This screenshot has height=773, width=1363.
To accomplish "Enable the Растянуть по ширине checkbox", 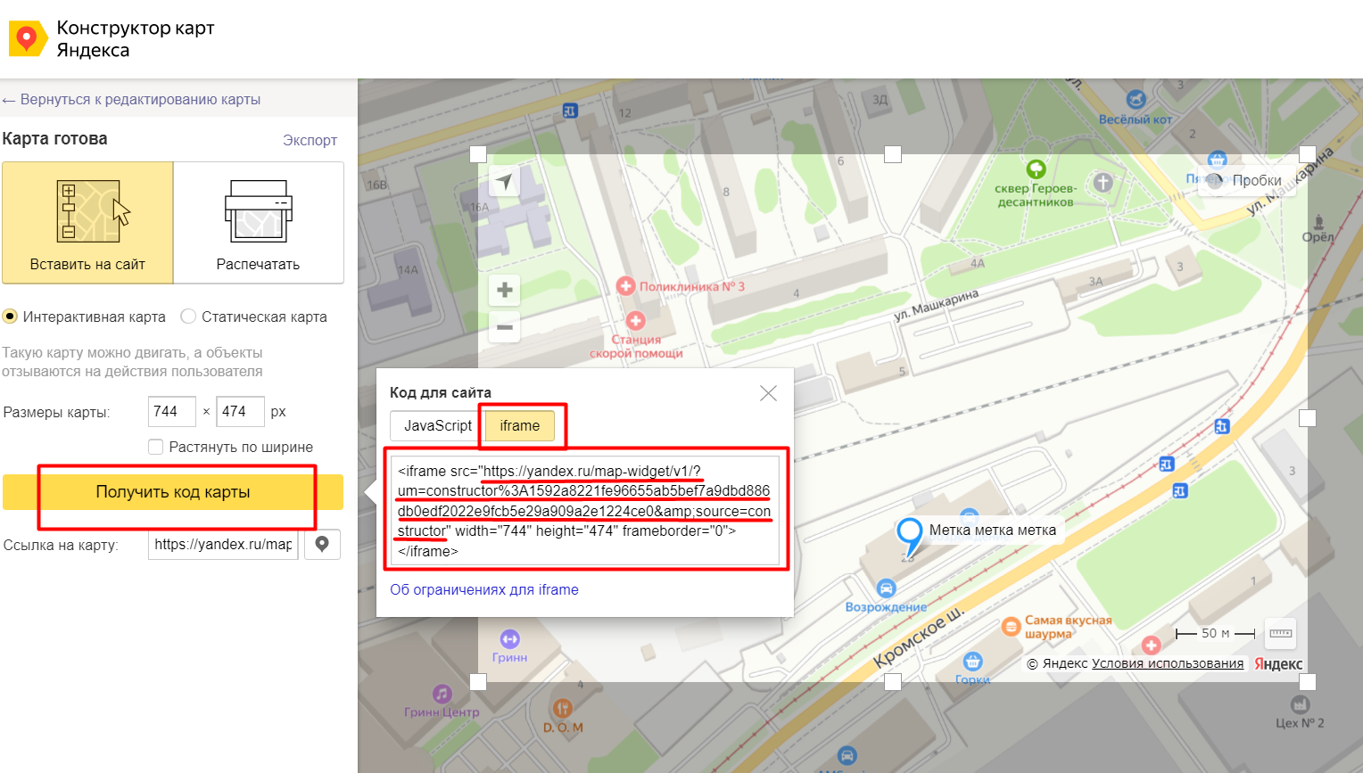I will point(155,447).
